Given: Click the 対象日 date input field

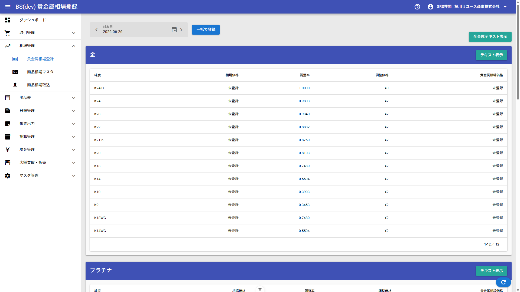Looking at the screenshot, I should click(x=139, y=30).
